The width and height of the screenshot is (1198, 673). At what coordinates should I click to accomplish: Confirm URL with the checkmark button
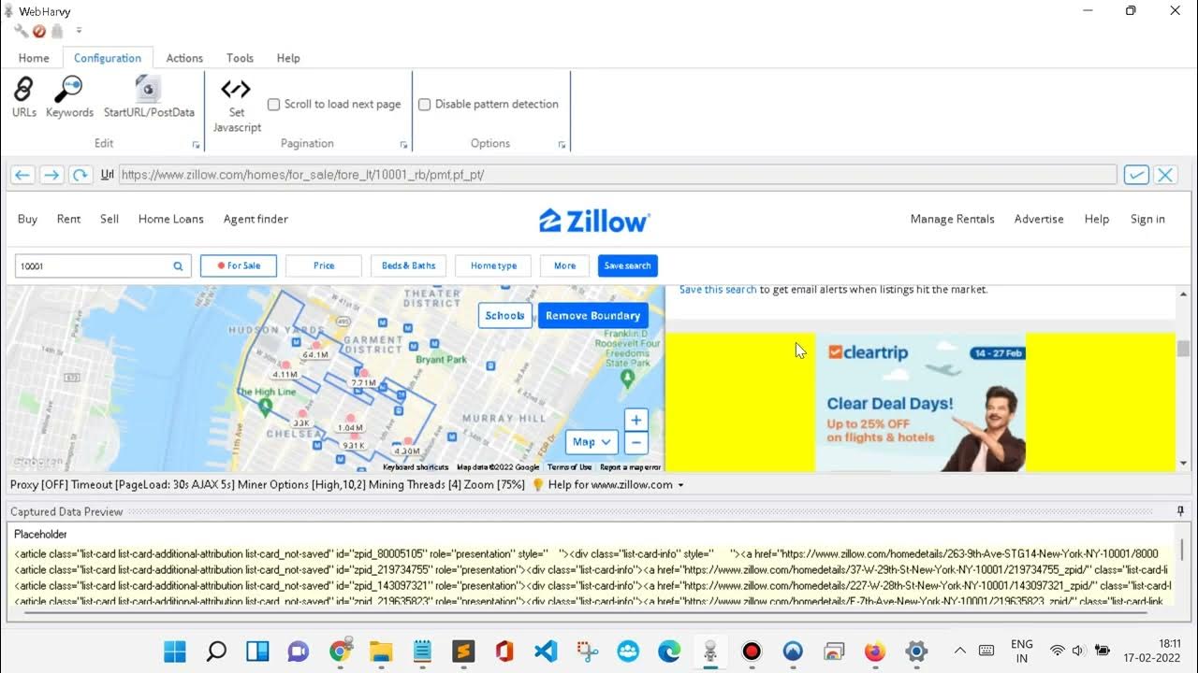[1136, 175]
